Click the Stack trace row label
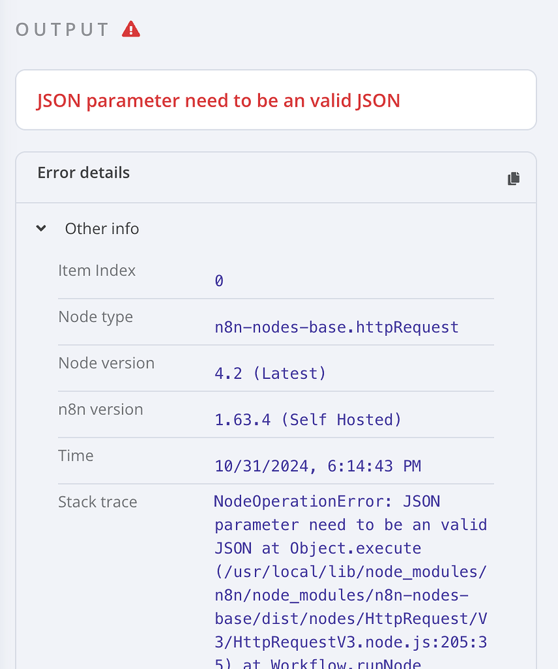 coord(97,502)
